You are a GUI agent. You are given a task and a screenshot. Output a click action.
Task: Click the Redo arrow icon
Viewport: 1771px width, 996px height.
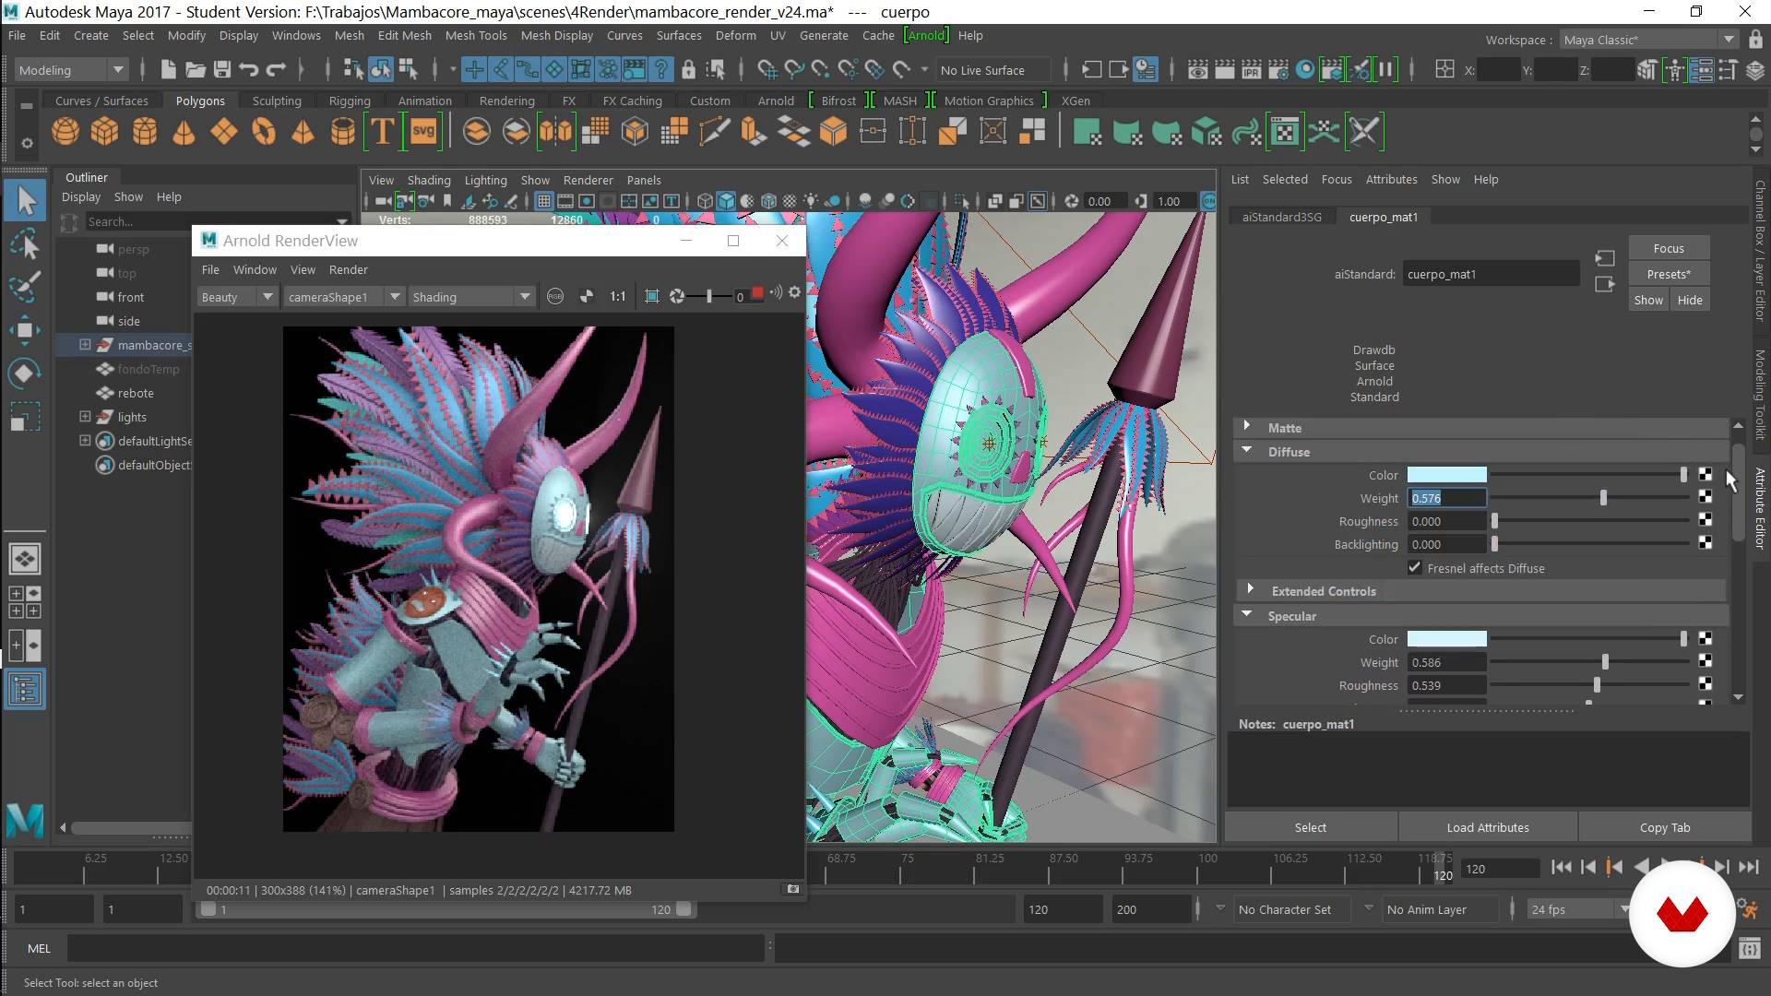276,69
